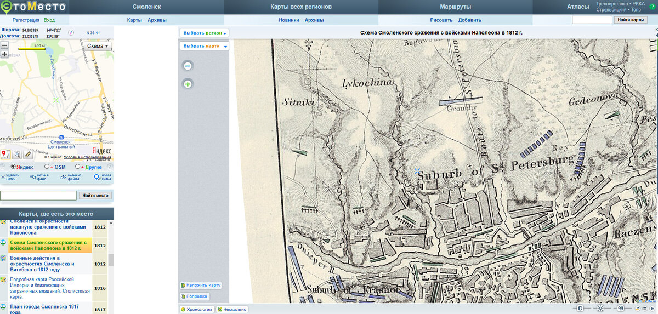Click left arrow icon beside Яндекс radio row
Viewport: 658px width, 314px height.
(2, 167)
